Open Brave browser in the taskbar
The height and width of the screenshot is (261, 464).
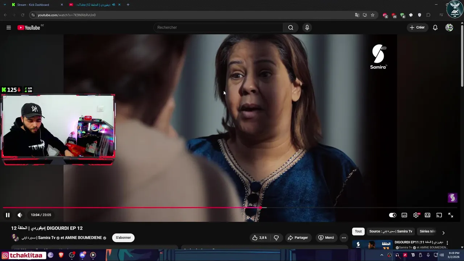61,255
